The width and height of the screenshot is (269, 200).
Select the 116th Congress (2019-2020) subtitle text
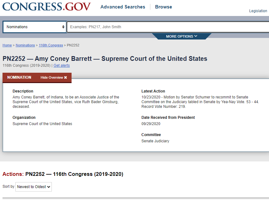pyautogui.click(x=27, y=66)
